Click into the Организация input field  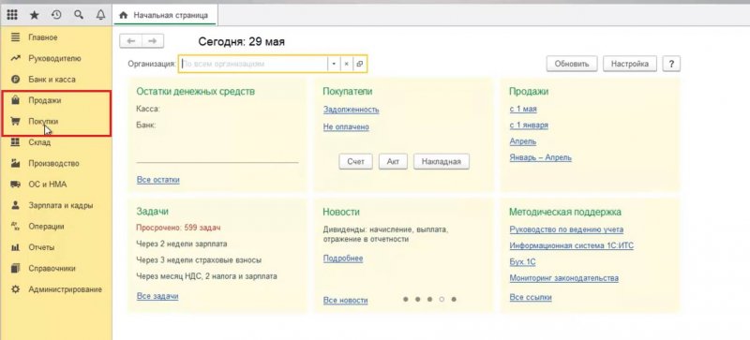[x=253, y=64]
